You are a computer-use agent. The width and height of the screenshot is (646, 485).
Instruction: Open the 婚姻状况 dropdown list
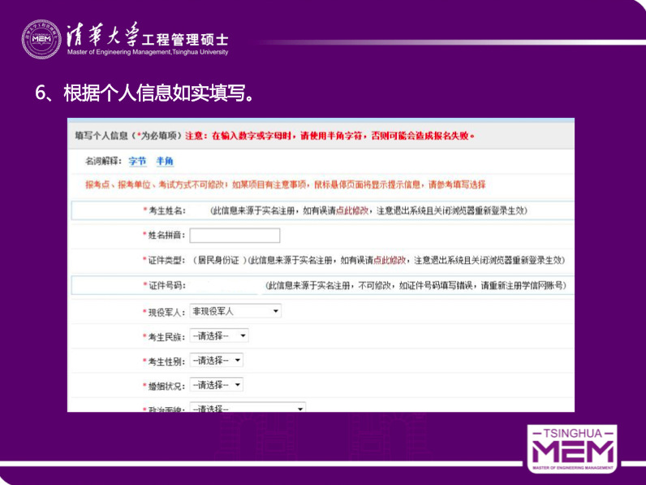[x=216, y=385]
